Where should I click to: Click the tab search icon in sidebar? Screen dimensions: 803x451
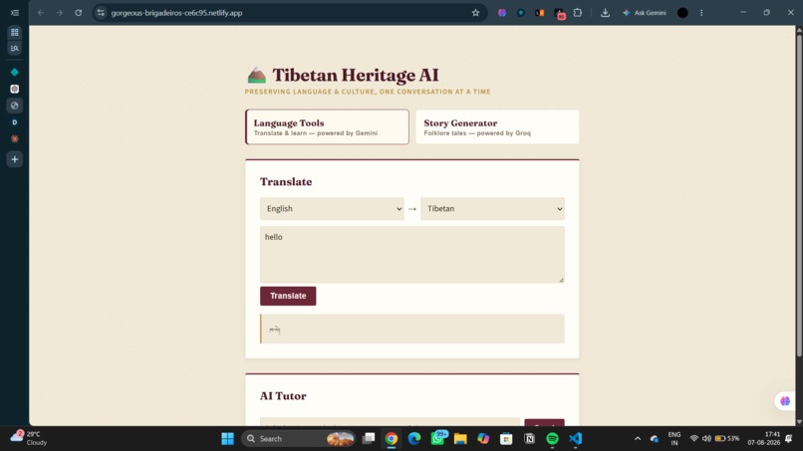coord(14,48)
